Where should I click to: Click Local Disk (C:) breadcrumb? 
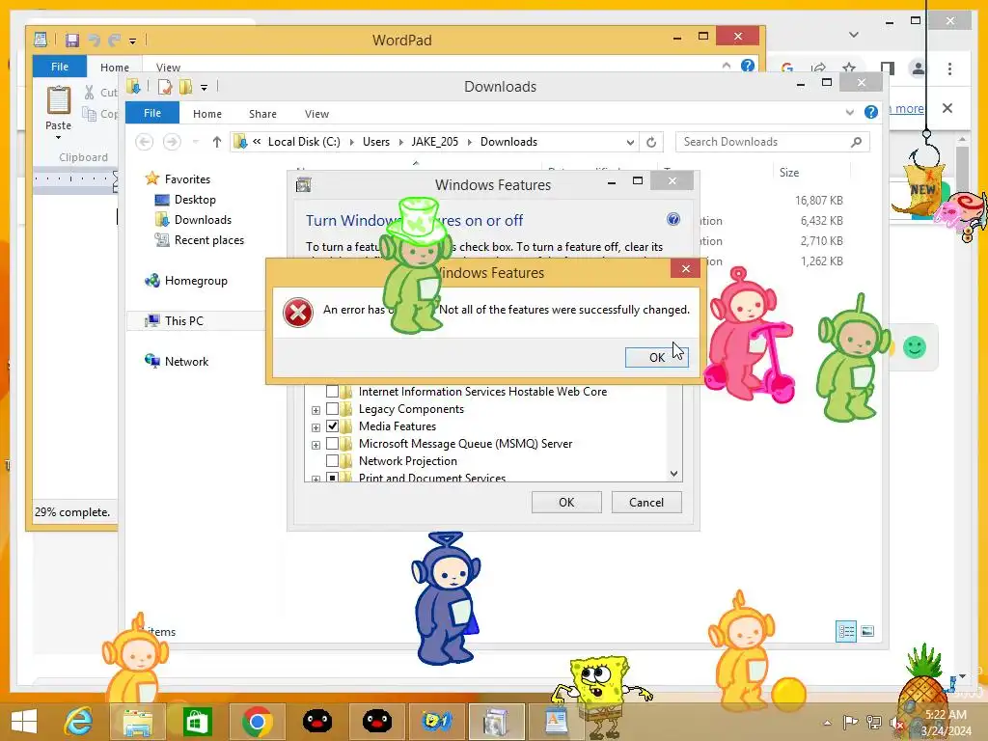(304, 142)
